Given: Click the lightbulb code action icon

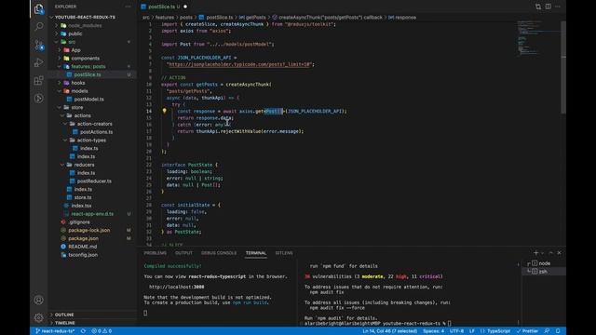Looking at the screenshot, I should (164, 111).
